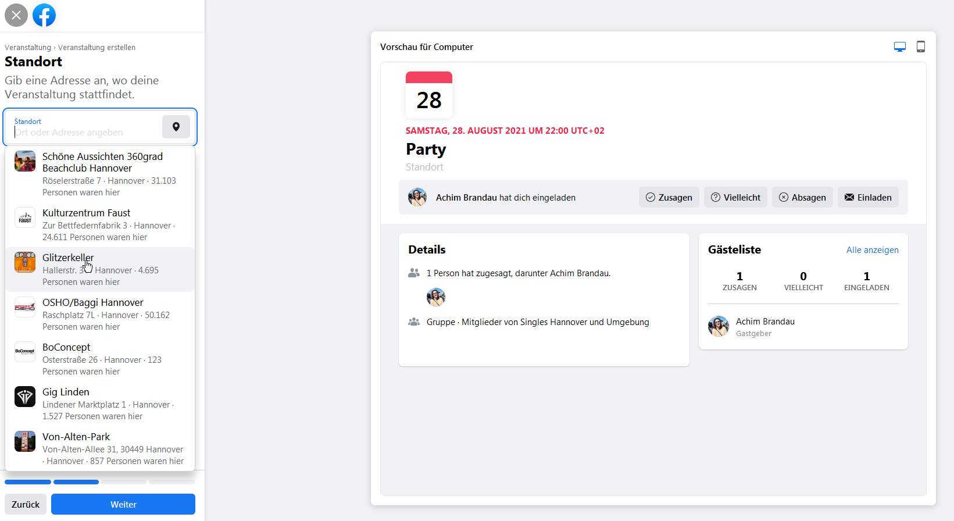
Task: Click the Absagen button
Action: [x=803, y=197]
